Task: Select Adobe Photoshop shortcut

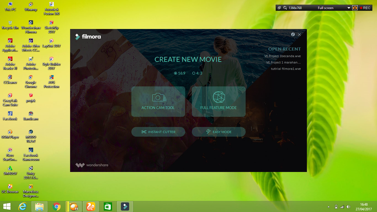Action: pos(31,63)
